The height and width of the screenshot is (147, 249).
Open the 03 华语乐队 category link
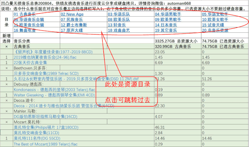pos(119,14)
